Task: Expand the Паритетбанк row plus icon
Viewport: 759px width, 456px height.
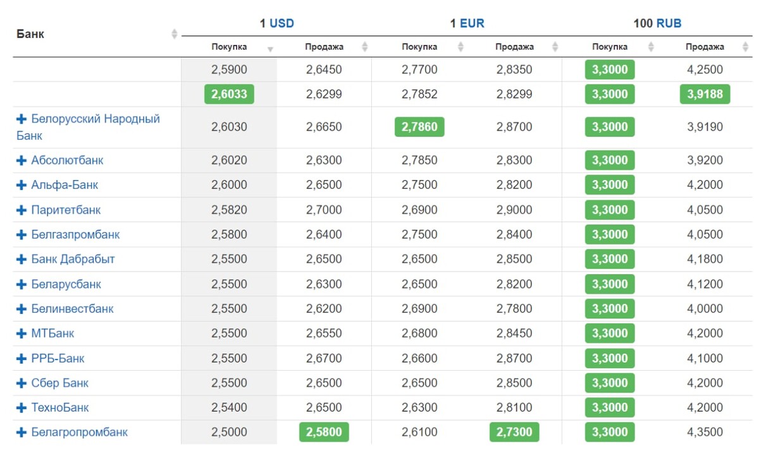Action: [22, 210]
